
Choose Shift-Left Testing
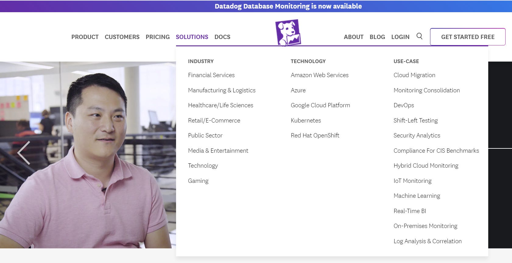[415, 120]
